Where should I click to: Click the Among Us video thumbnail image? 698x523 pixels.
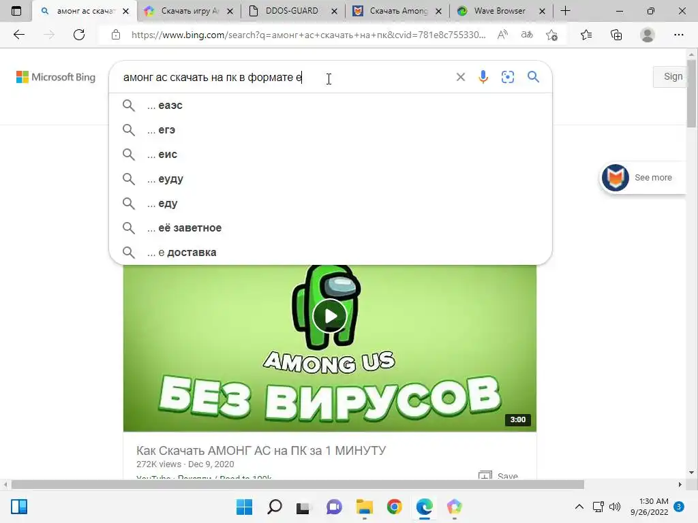(x=329, y=348)
